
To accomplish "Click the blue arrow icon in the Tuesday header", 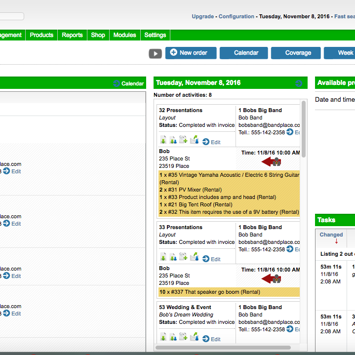I will (298, 83).
